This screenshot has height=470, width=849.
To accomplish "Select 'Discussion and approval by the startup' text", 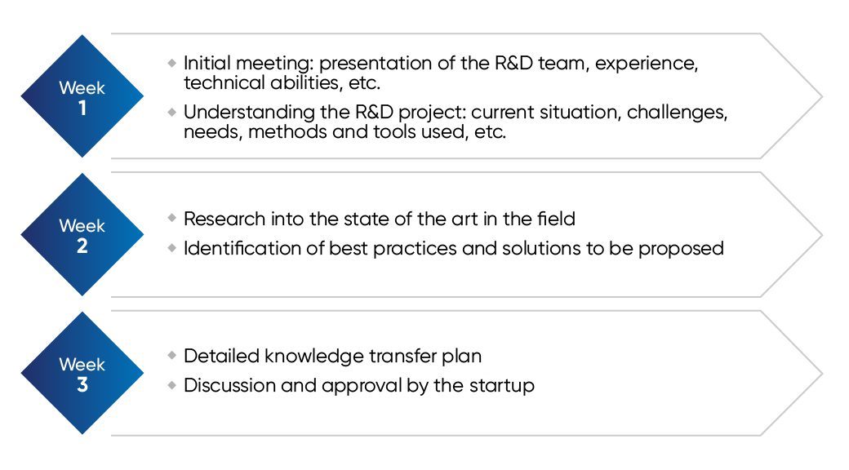I will coord(359,386).
